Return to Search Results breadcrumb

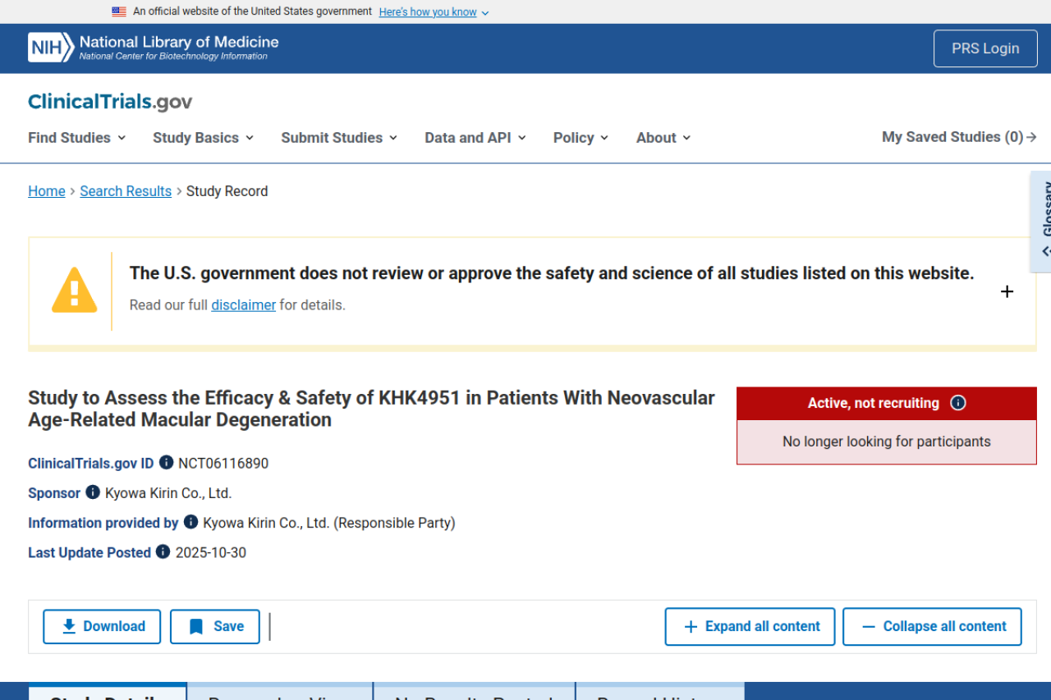tap(126, 191)
